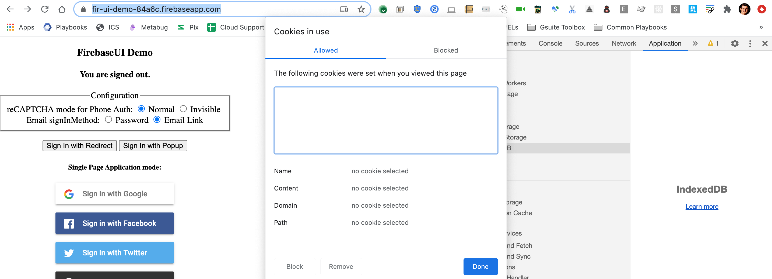Click the browser forward arrow
Screen dimensions: 772x279
(x=27, y=9)
